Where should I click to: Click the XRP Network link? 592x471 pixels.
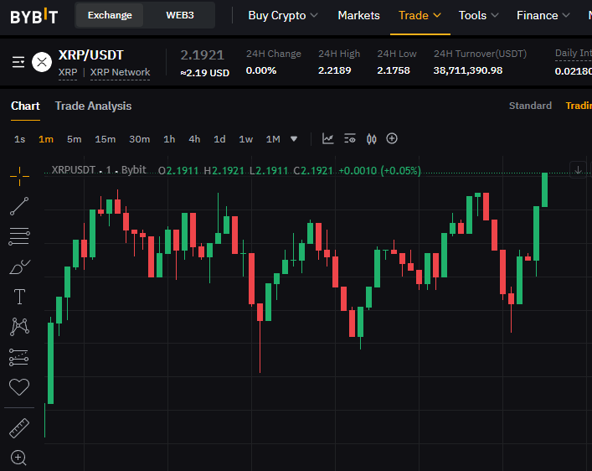coord(120,72)
